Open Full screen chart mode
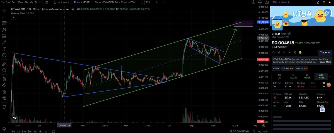 [146, 2]
